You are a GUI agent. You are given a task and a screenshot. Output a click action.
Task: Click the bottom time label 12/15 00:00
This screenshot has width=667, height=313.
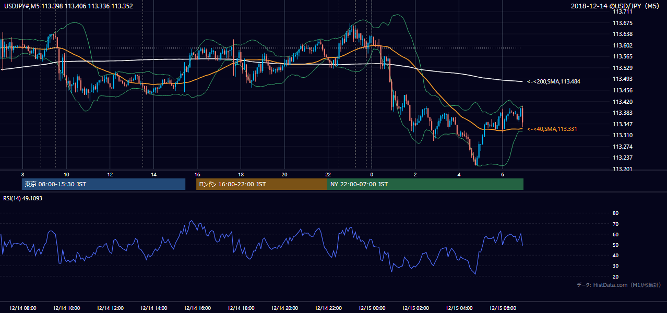click(x=372, y=308)
